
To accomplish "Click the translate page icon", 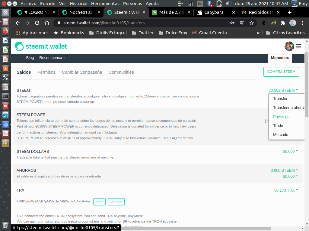I will point(242,23).
